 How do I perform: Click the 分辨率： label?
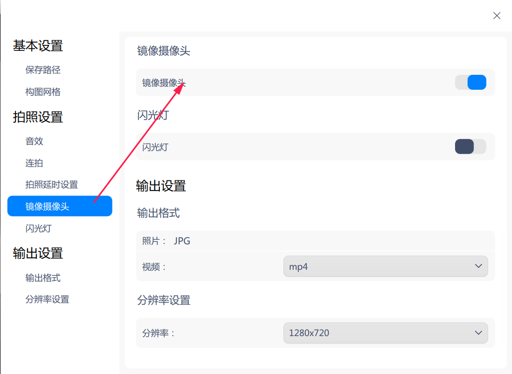click(159, 333)
